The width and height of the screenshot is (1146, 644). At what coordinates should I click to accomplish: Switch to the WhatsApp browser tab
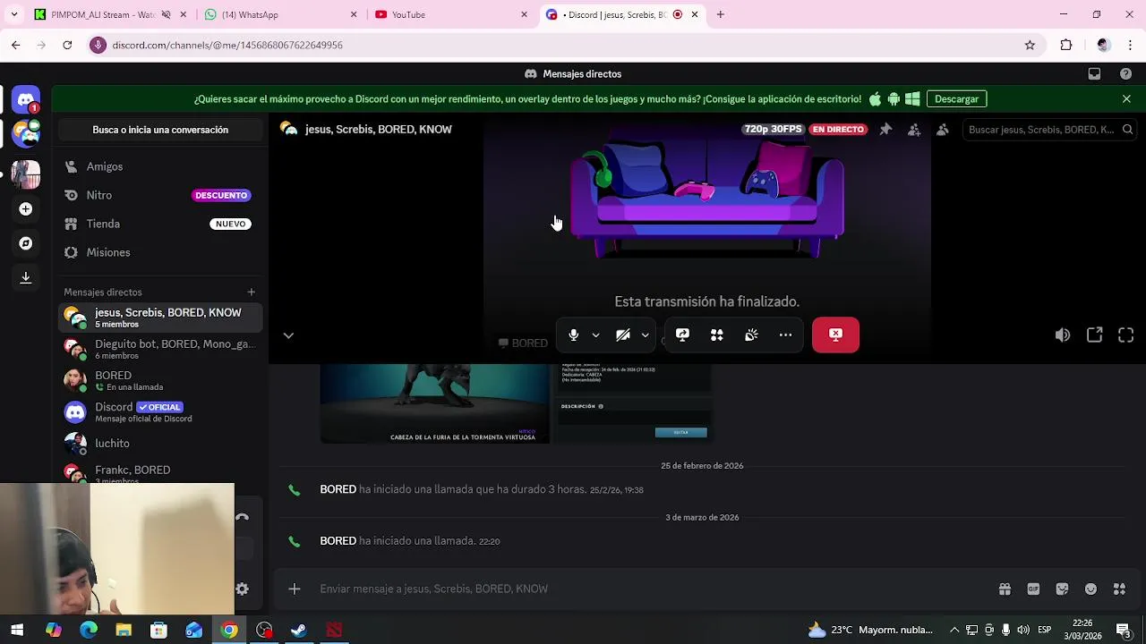coord(281,14)
